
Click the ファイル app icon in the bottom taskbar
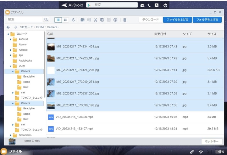4,151
